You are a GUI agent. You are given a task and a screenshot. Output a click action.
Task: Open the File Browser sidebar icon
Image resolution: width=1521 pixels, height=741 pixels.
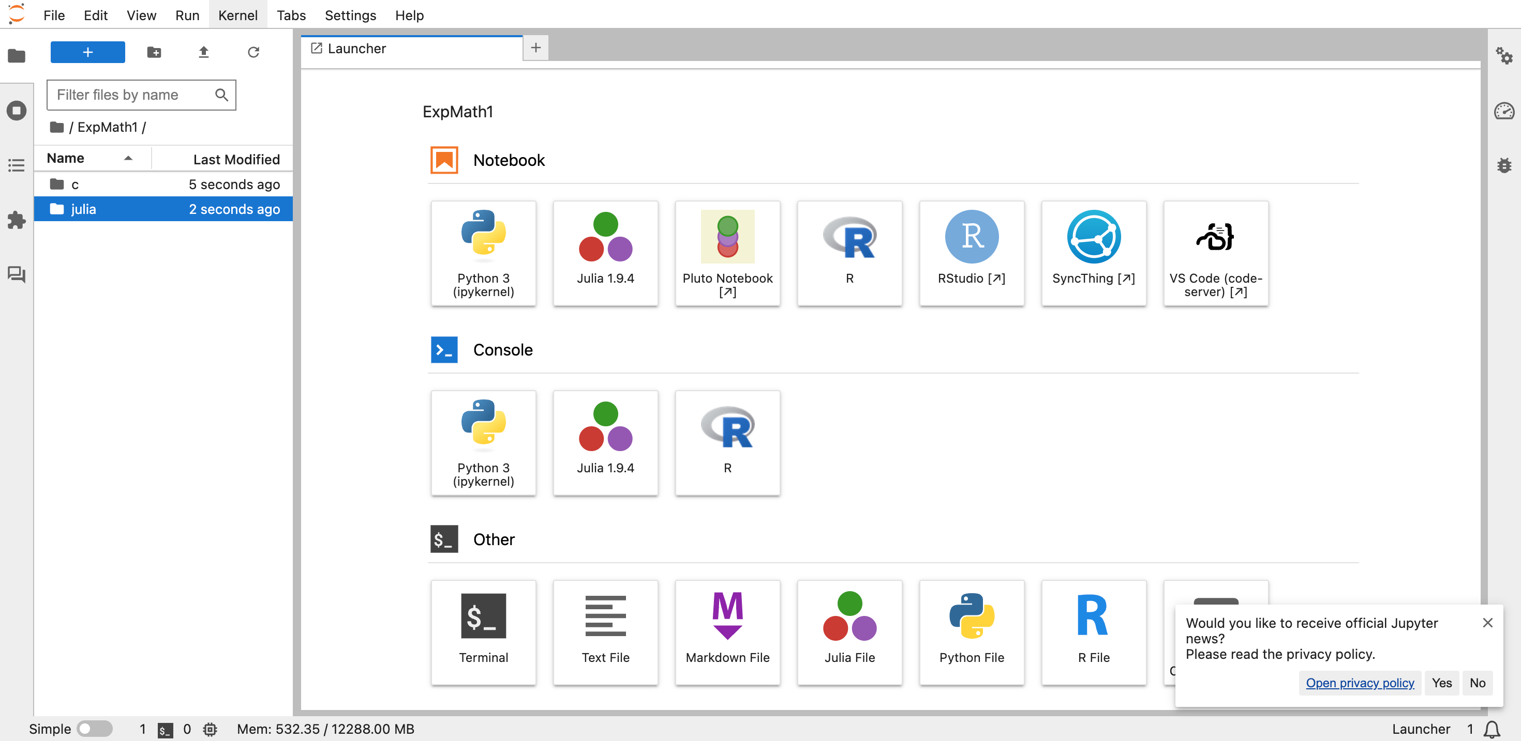coord(17,56)
